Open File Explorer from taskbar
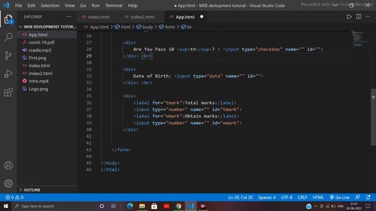The width and height of the screenshot is (376, 211). 142,206
